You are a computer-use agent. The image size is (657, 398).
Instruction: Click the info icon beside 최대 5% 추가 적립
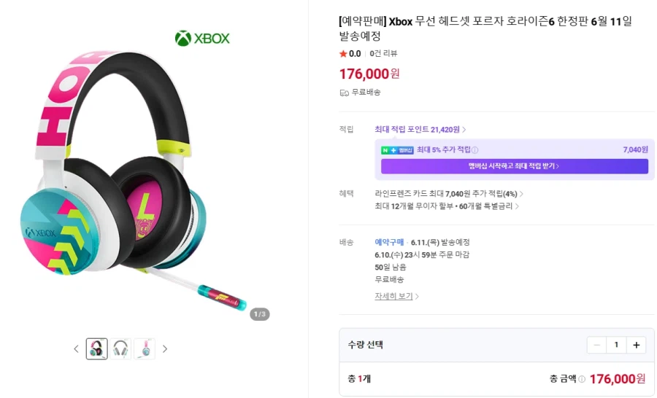point(475,149)
